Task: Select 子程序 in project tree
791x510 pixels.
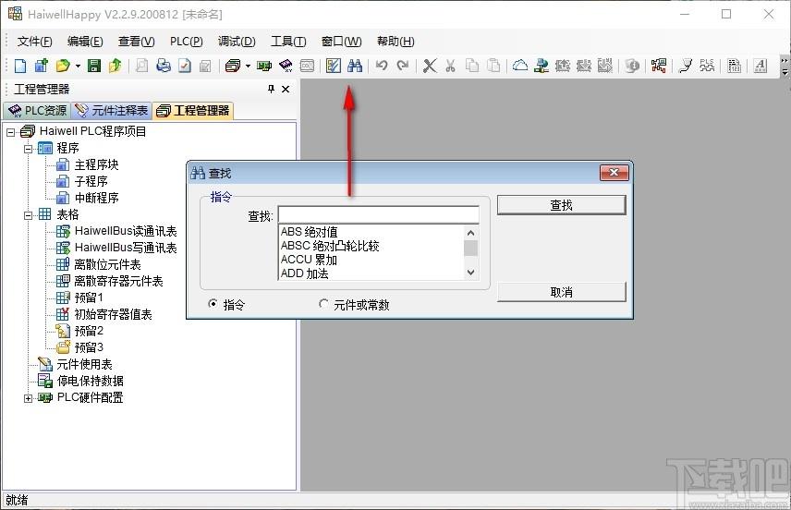Action: click(91, 182)
